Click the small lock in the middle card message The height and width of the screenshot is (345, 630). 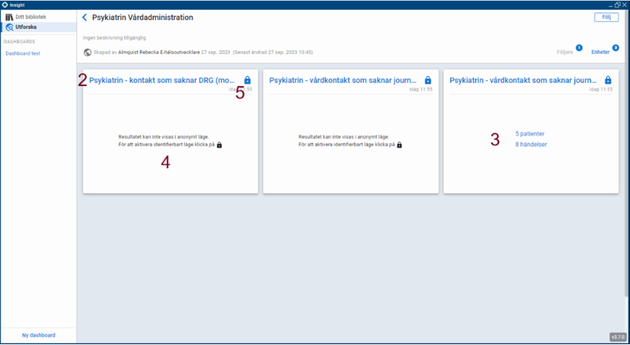click(399, 145)
